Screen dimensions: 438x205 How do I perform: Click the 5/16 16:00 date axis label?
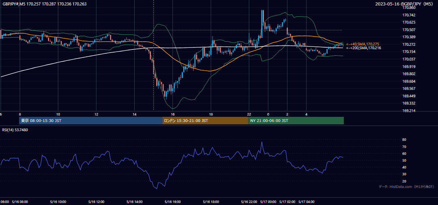173,202
